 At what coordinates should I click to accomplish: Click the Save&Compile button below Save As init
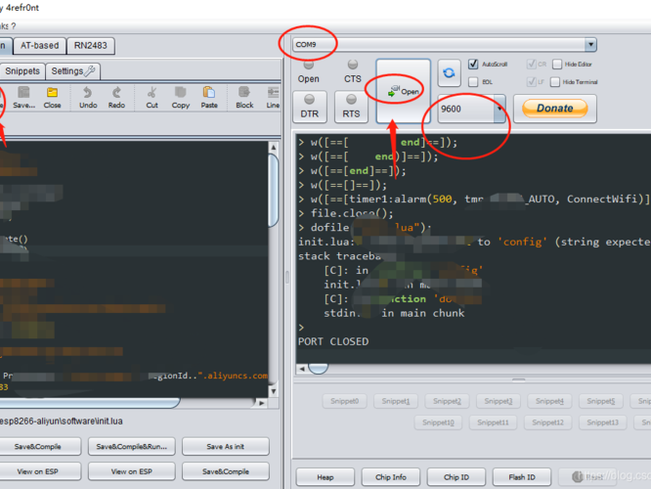[x=226, y=471]
